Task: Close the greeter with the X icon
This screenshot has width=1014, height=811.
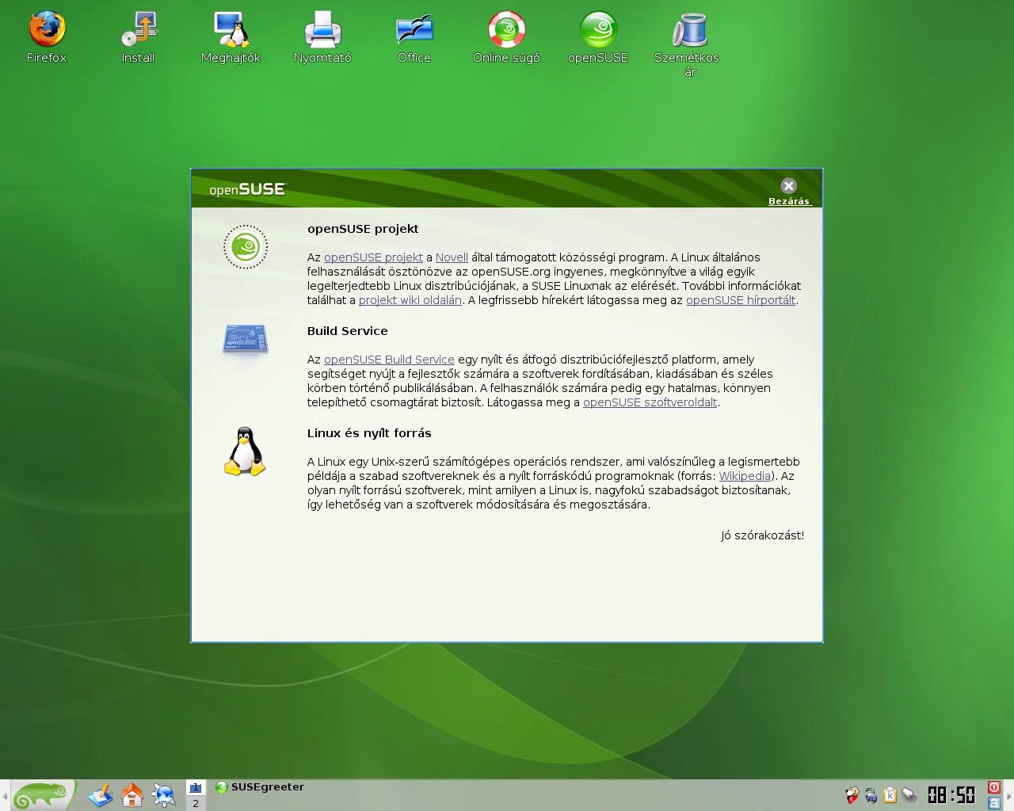Action: [x=788, y=185]
